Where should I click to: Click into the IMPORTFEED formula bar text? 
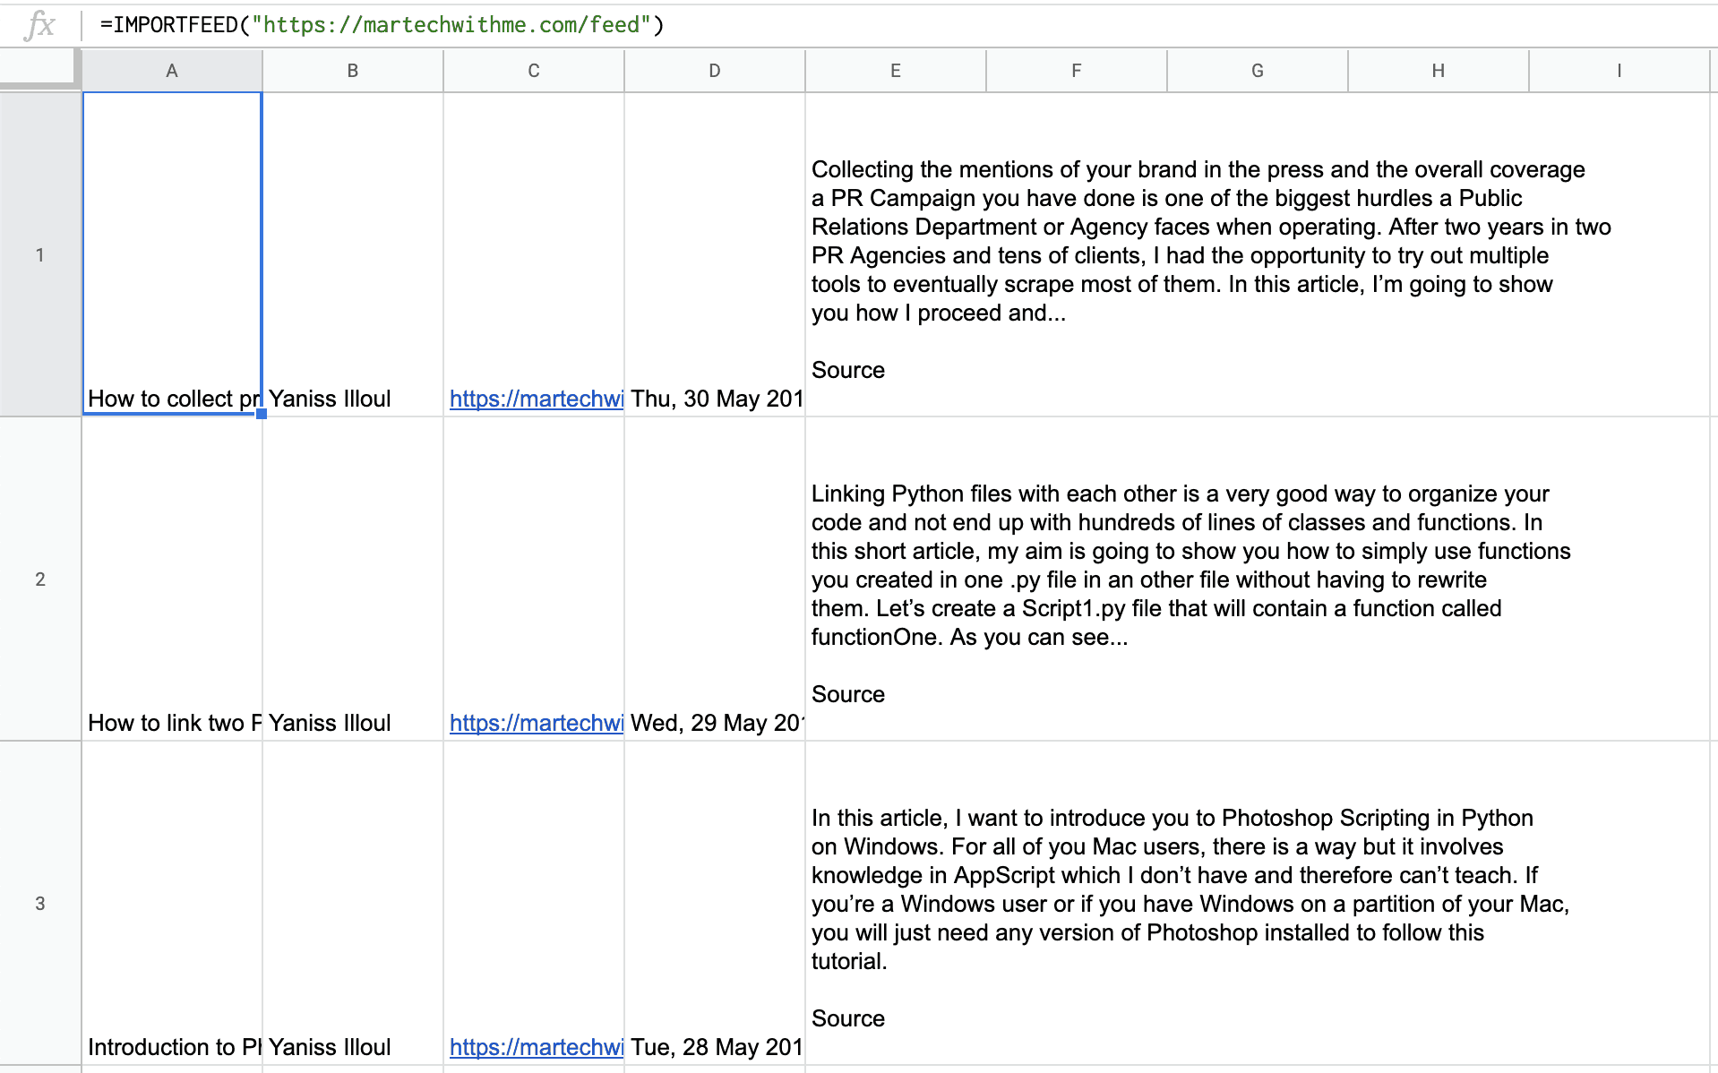(x=382, y=25)
